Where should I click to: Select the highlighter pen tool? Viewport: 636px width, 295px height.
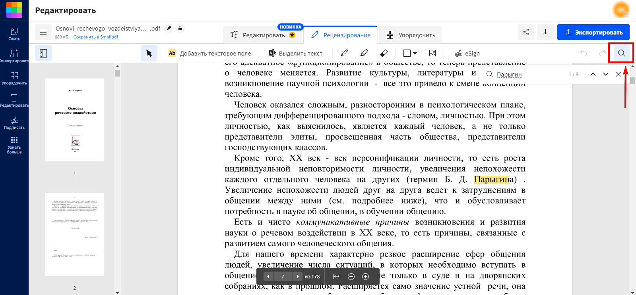coord(364,53)
